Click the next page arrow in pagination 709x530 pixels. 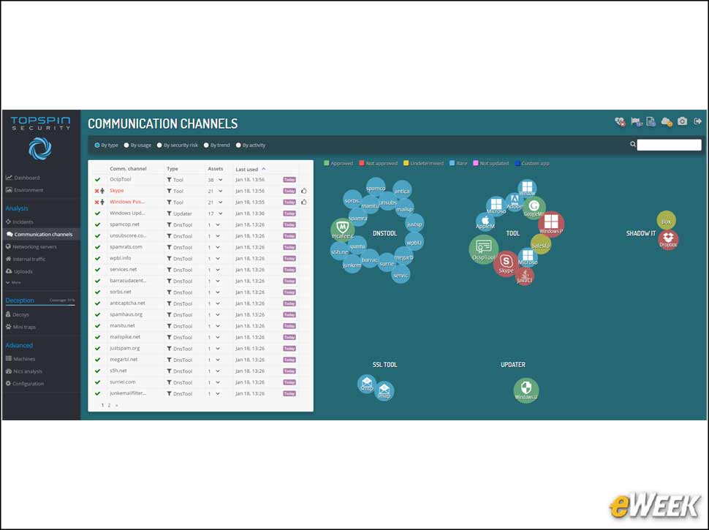[117, 405]
